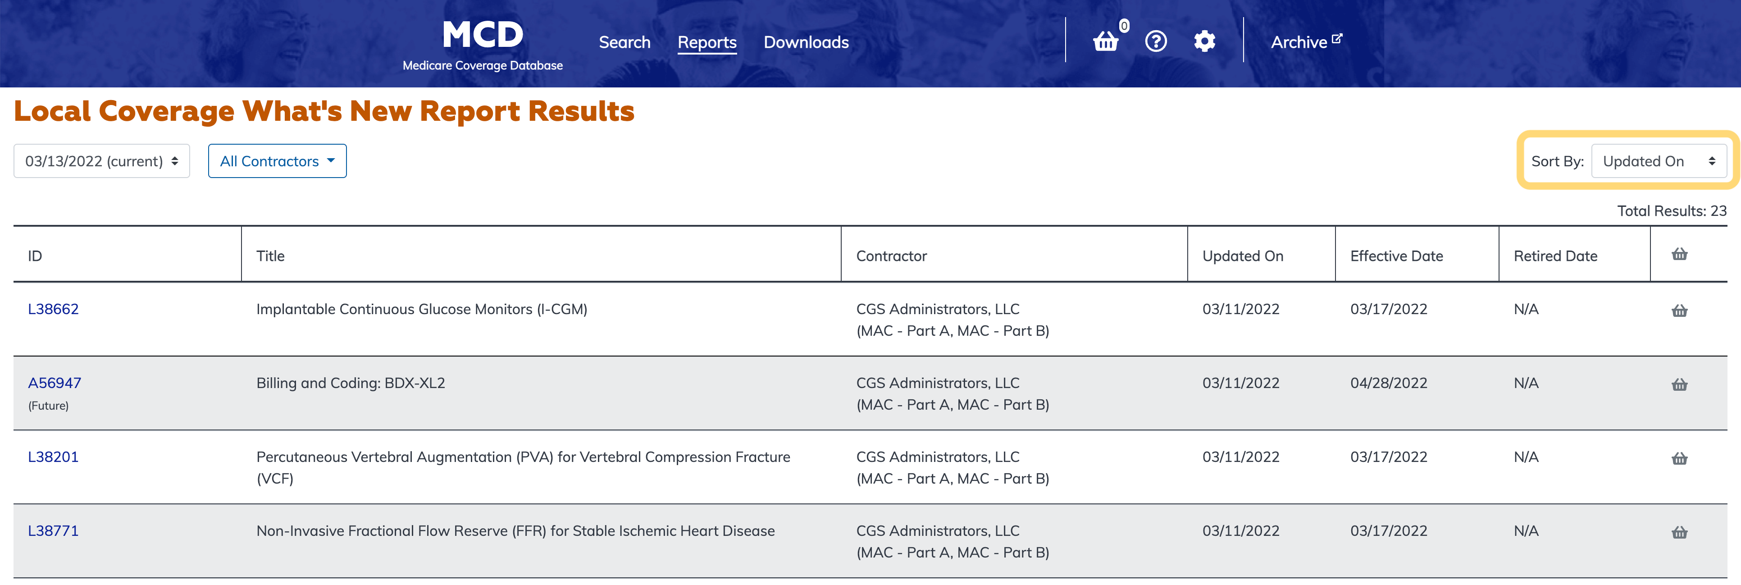Click basket icon in table header

click(x=1680, y=254)
